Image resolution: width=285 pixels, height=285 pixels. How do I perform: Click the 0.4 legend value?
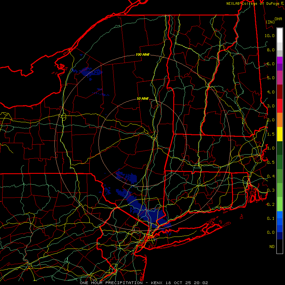coord(271,176)
